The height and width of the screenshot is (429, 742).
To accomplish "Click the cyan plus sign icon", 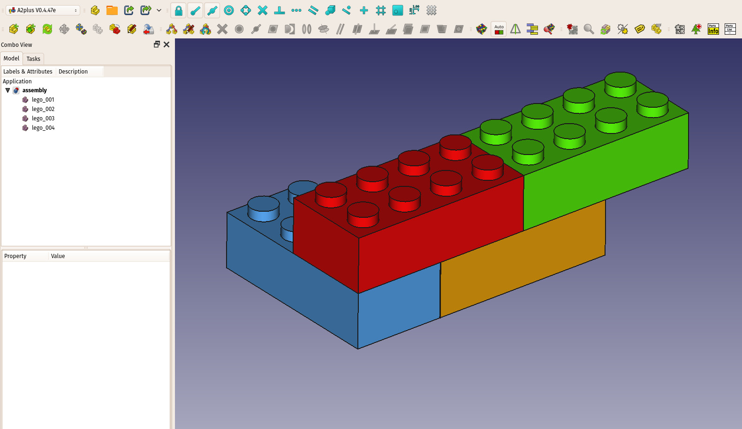I will tap(364, 10).
